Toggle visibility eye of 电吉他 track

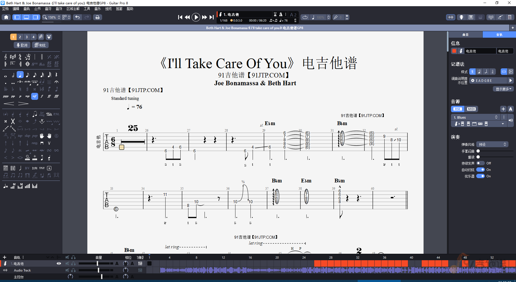59,264
